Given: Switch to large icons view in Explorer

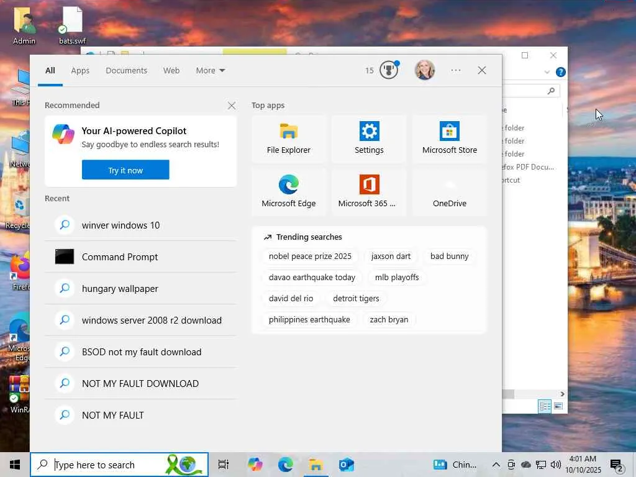Looking at the screenshot, I should click(558, 406).
